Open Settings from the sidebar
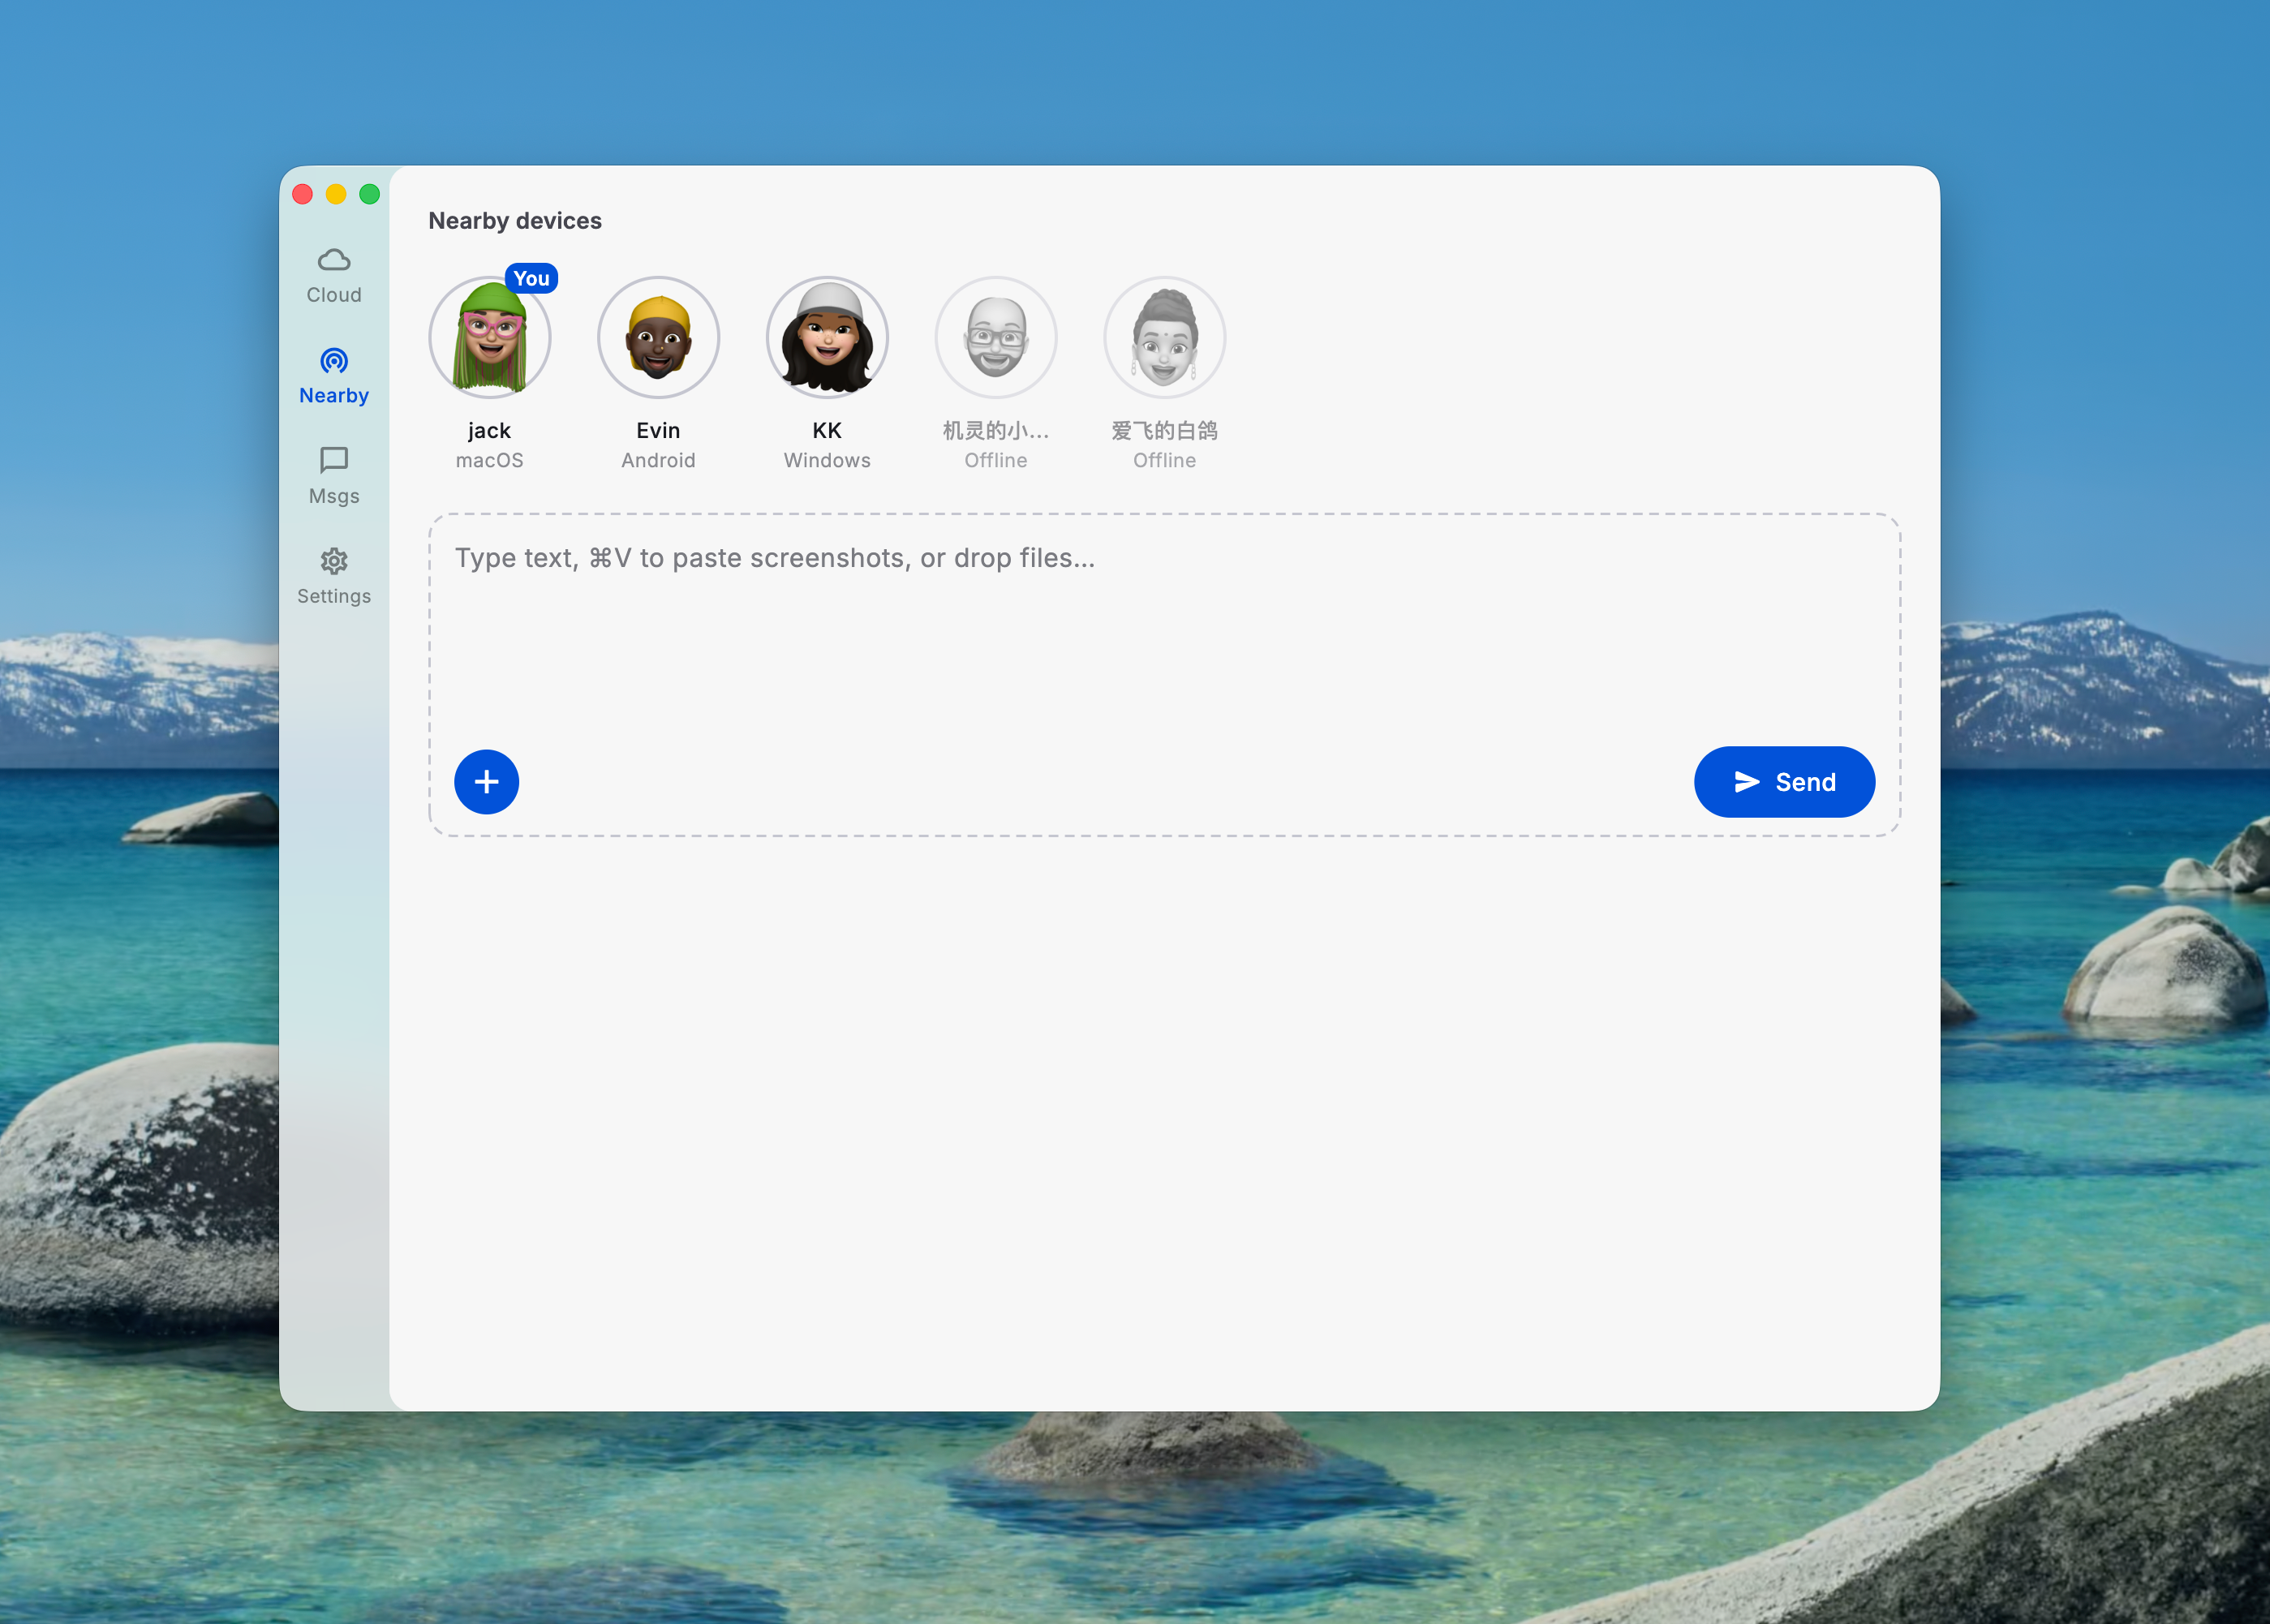2270x1624 pixels. 334,576
